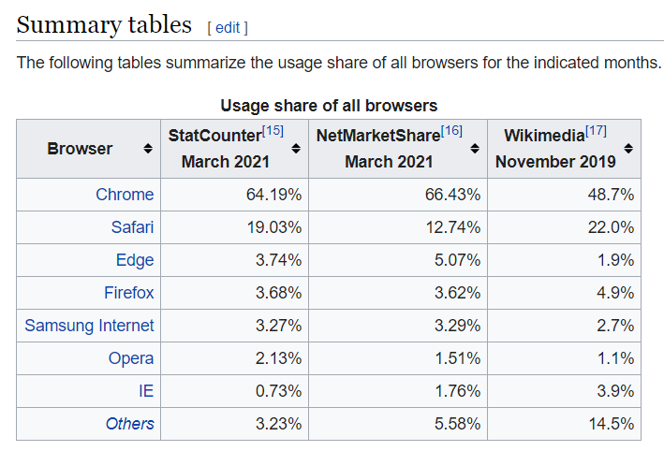Open the Chrome browser link
The width and height of the screenshot is (664, 451).
point(125,195)
